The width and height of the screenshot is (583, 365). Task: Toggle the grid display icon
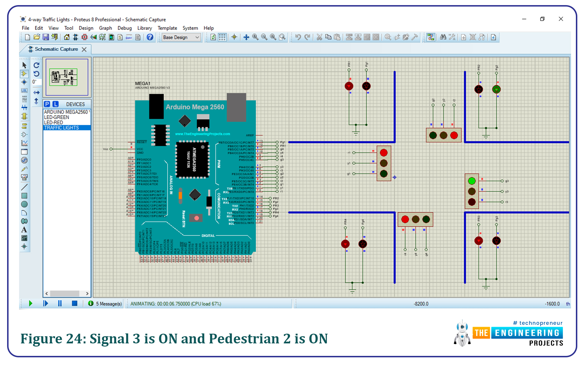222,37
